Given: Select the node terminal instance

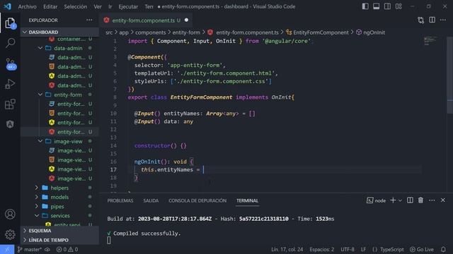Looking at the screenshot, I should [x=376, y=200].
